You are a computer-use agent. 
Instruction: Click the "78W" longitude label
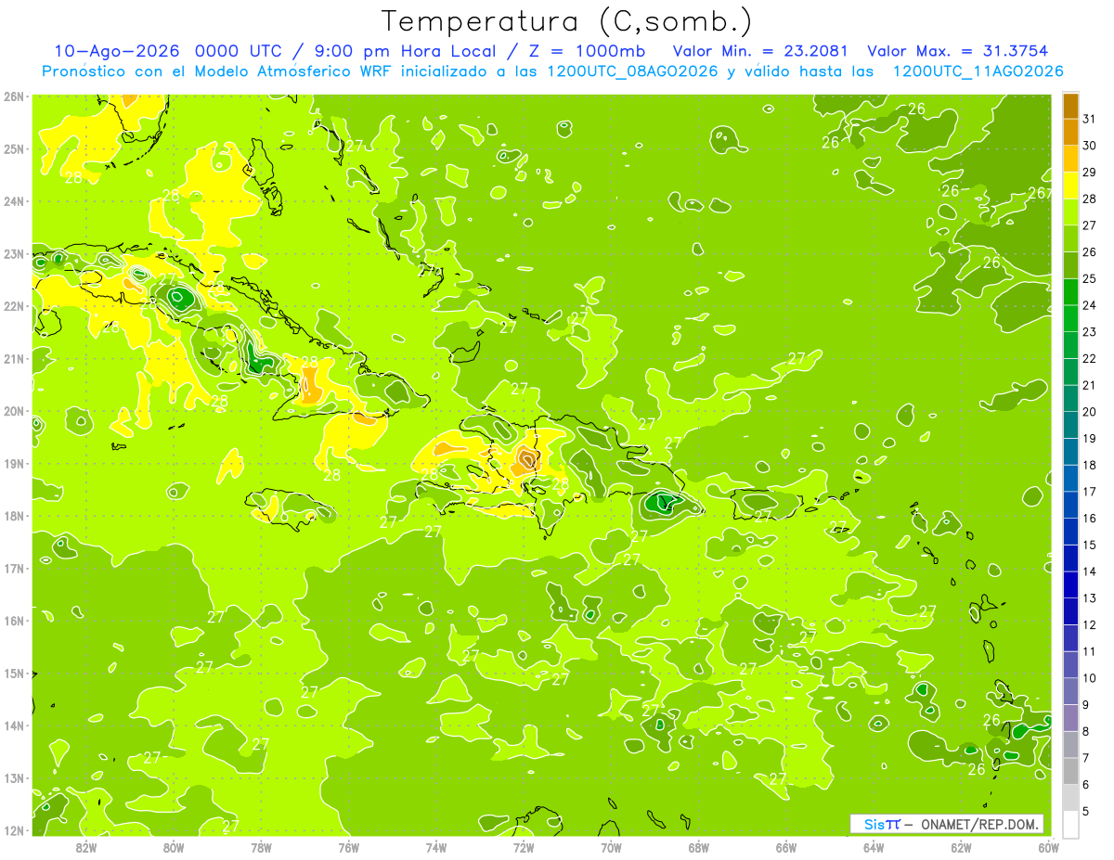261,846
